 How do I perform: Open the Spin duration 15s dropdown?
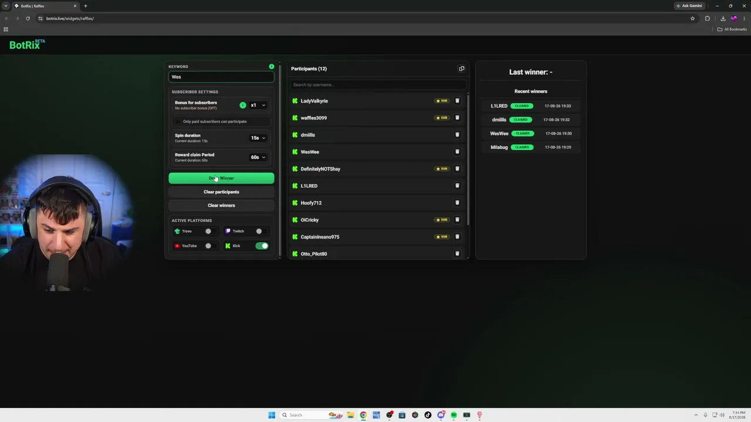click(x=258, y=138)
